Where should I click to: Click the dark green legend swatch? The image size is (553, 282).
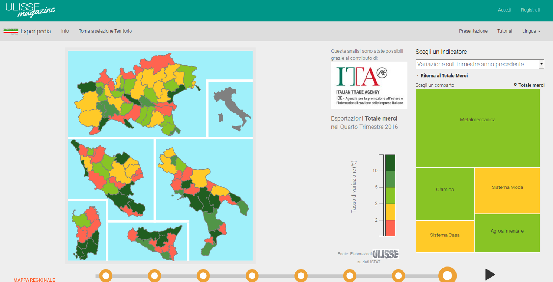[x=390, y=163]
